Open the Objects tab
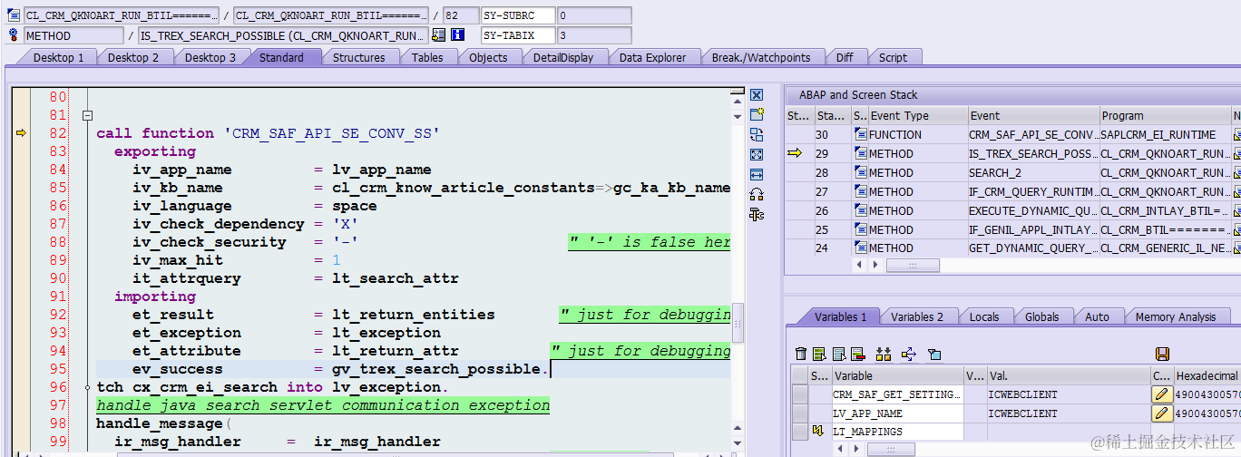This screenshot has height=457, width=1241. (x=488, y=57)
